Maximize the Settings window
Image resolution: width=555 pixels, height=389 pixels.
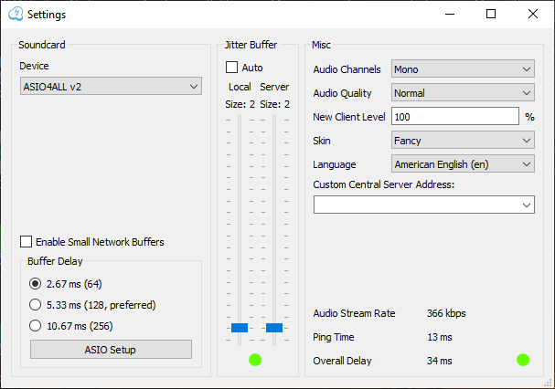pos(491,14)
